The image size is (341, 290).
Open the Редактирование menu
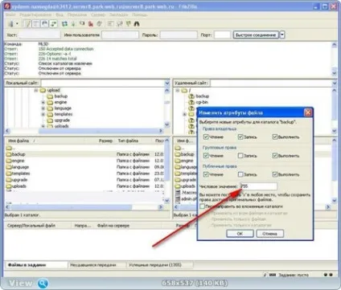pos(35,14)
